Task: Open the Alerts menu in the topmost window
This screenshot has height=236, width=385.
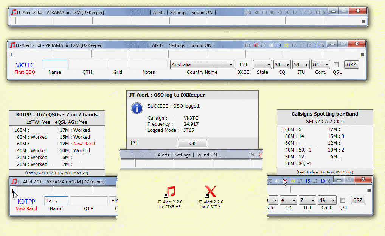Action: pos(159,12)
